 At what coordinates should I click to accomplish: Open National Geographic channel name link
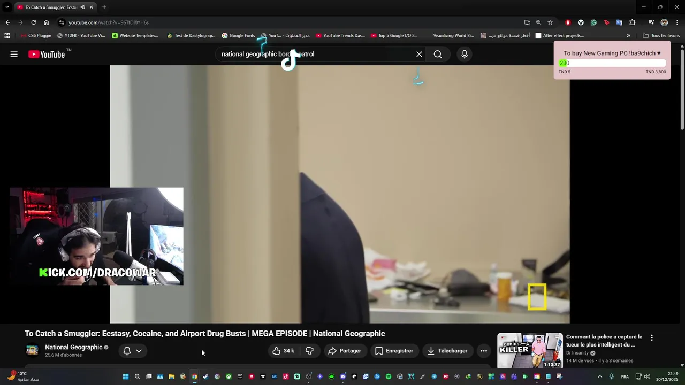point(73,347)
